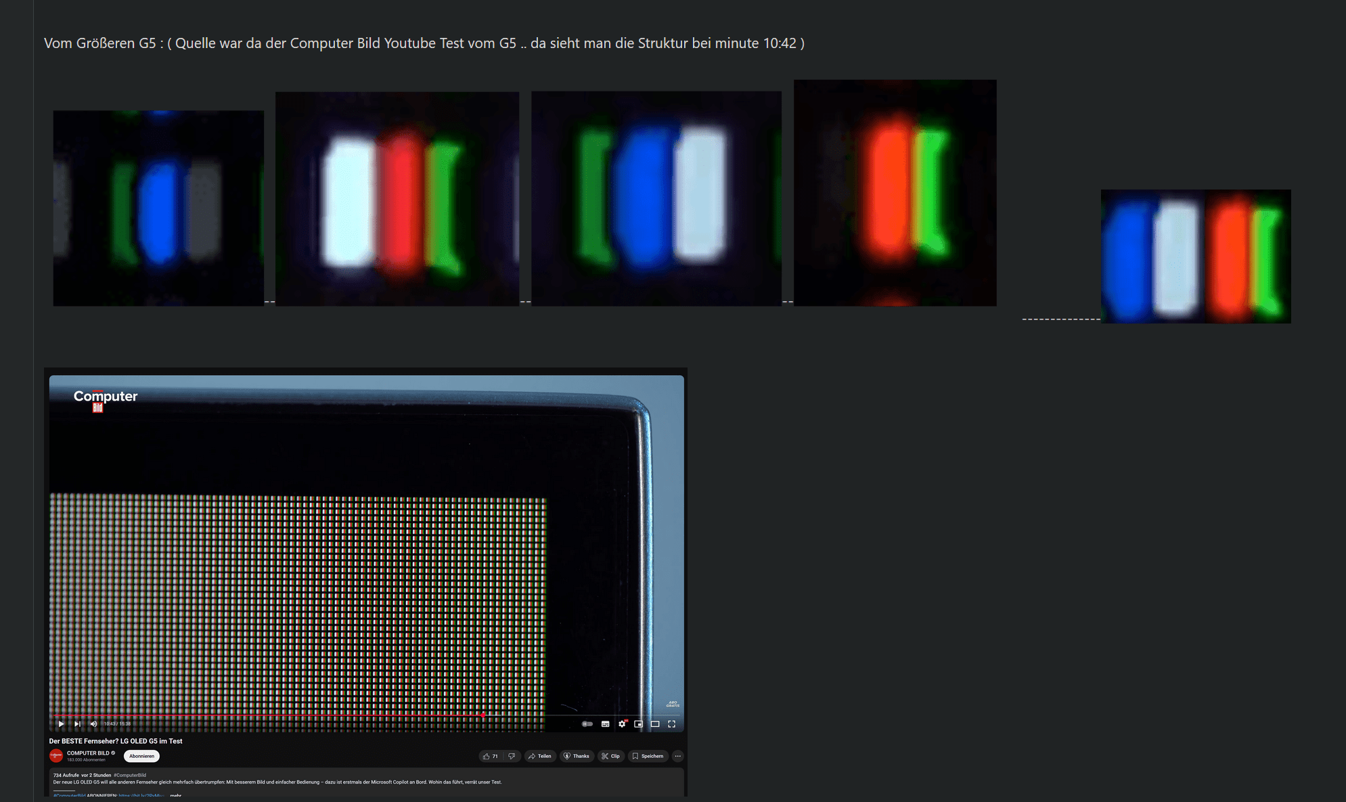Click the Teilen share button

[x=540, y=756]
